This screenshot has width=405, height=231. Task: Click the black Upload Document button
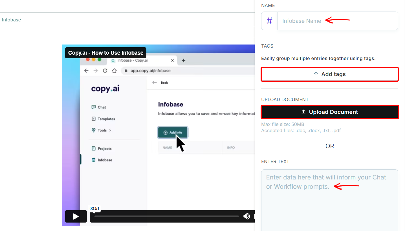(330, 112)
